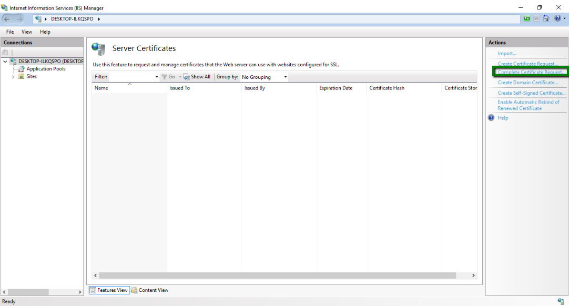
Task: Open the File menu
Action: pos(10,32)
